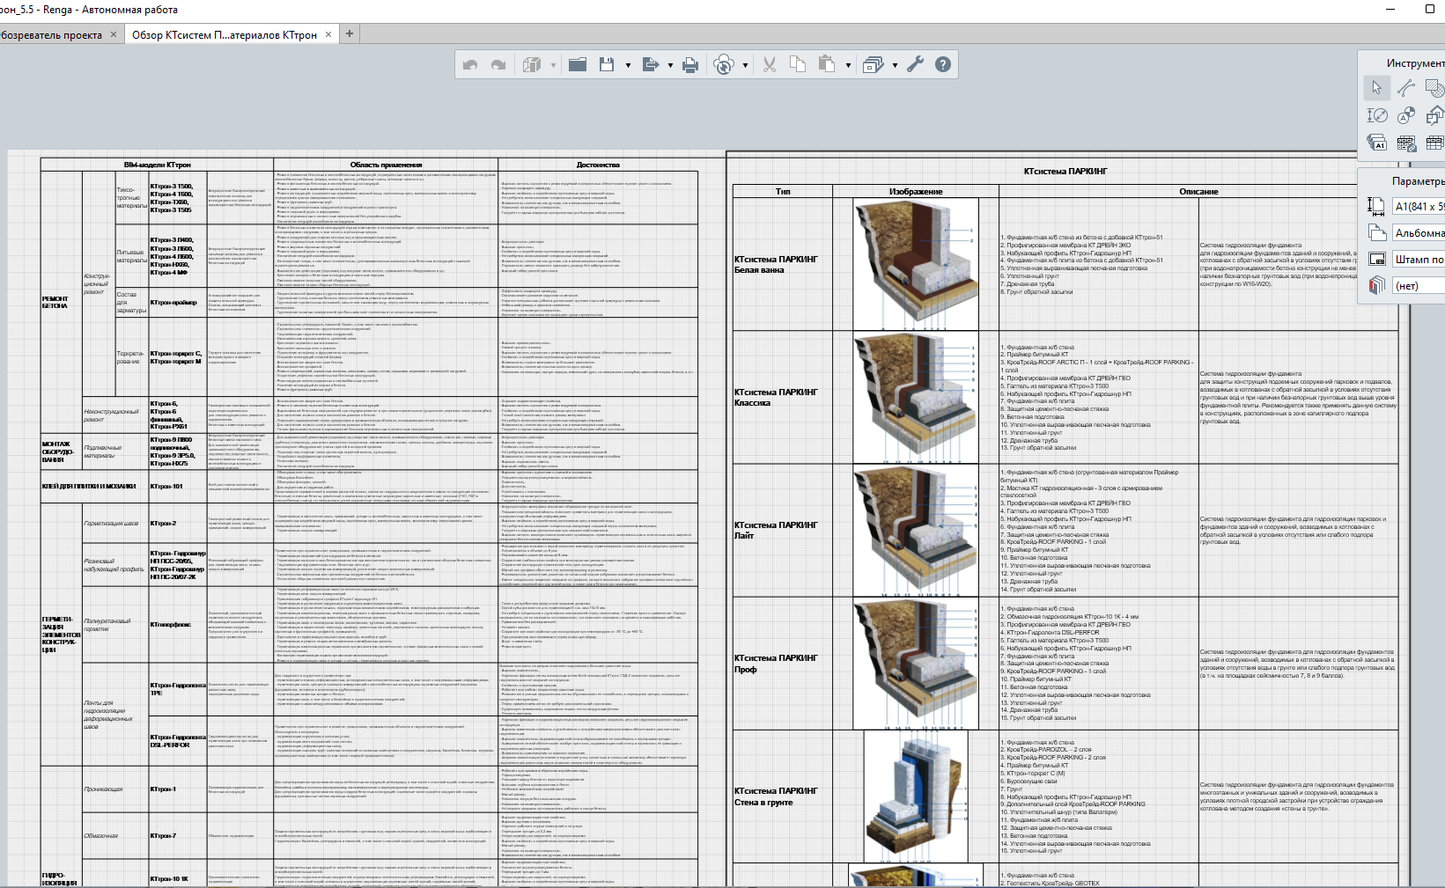Click the Undo arrow icon

coord(470,64)
